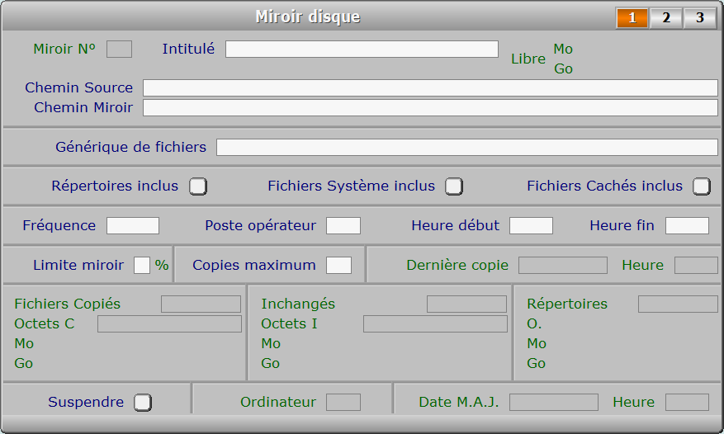Click the Poste opérateur field
The height and width of the screenshot is (434, 724).
pyautogui.click(x=343, y=226)
